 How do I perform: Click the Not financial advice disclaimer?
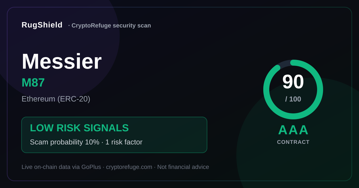click(x=183, y=167)
